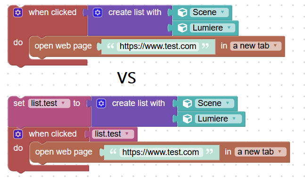Image resolution: width=305 pixels, height=180 pixels.
Task: Click gear icon on bottom 'when clicked' block
Action: click(18, 134)
